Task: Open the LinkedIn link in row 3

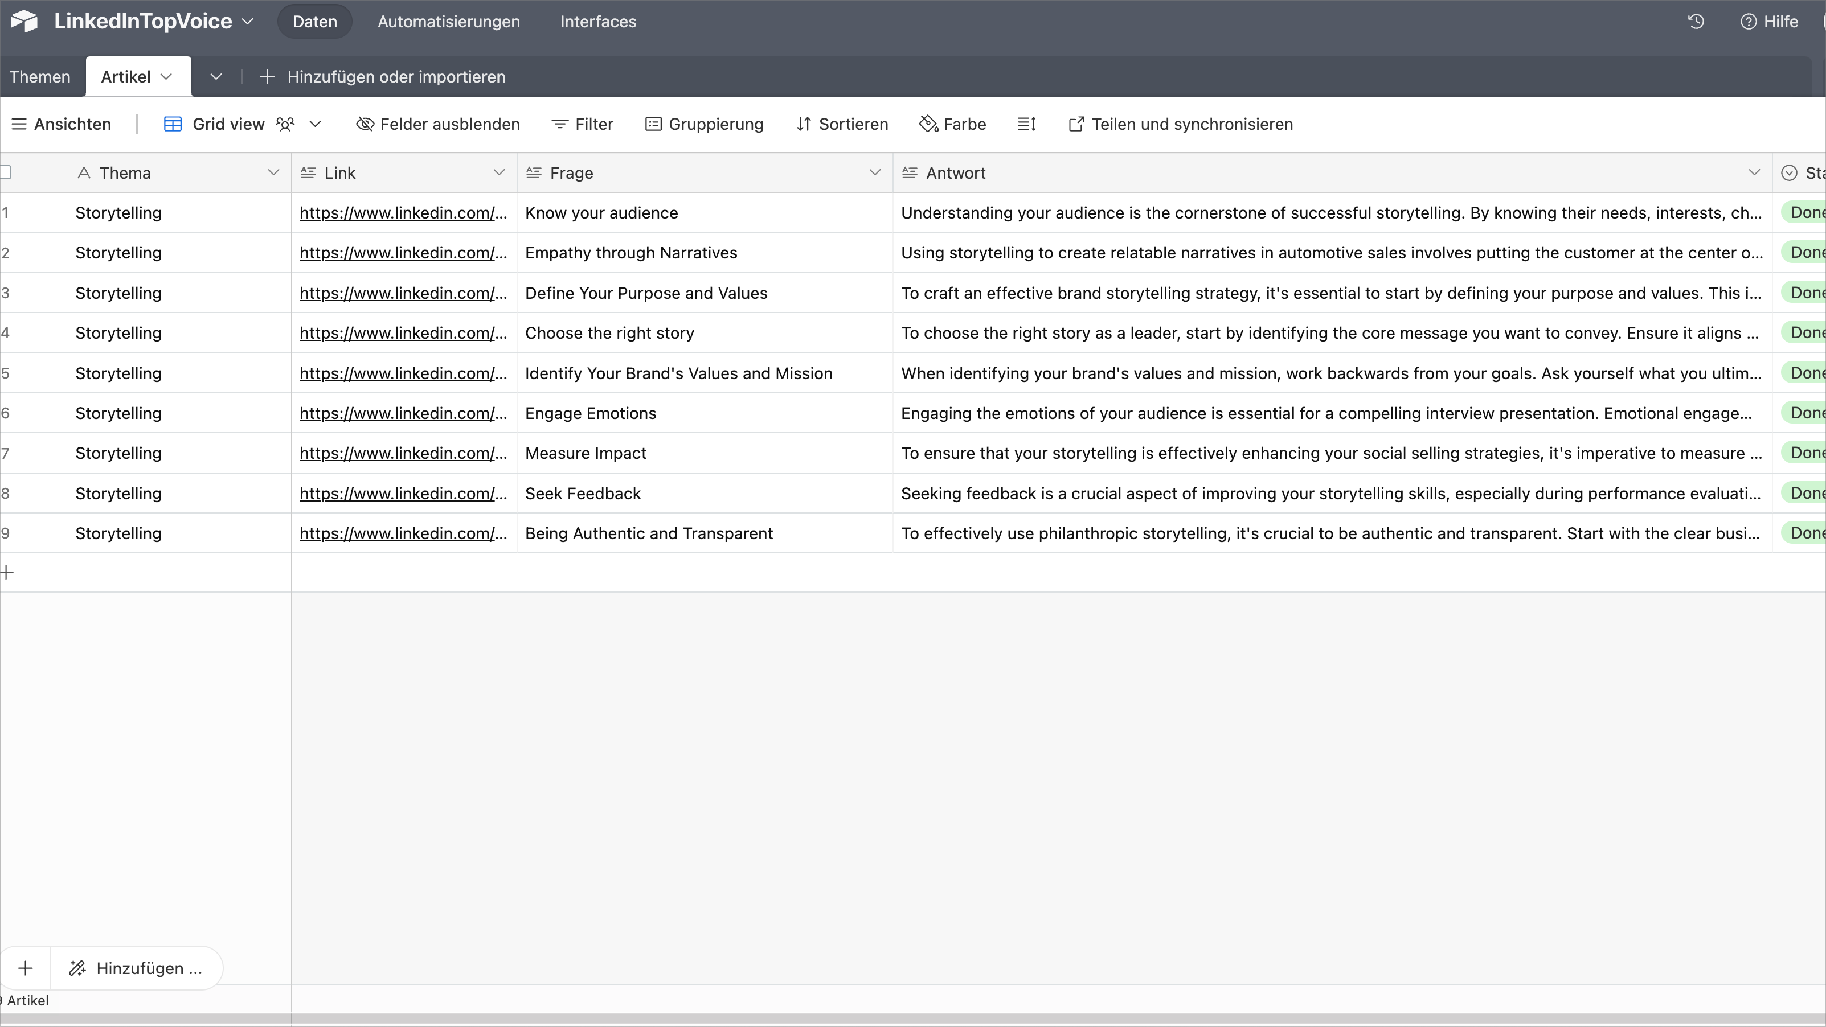Action: pos(403,293)
